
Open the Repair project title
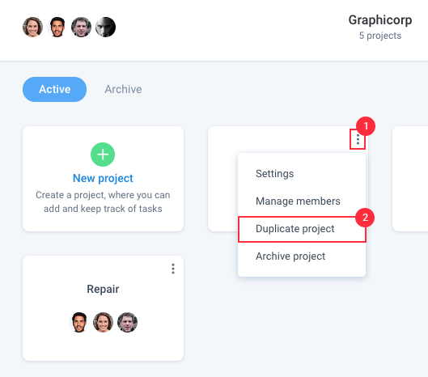coord(103,289)
